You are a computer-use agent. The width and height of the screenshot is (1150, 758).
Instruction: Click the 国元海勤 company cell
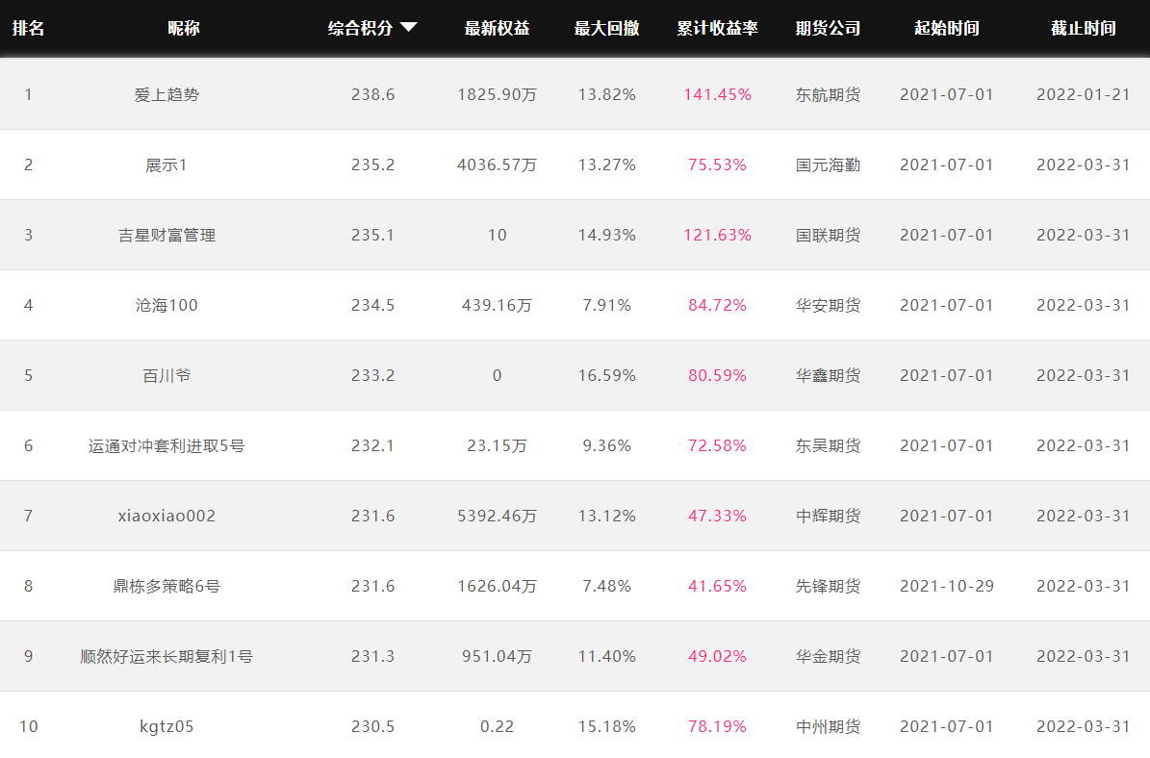pyautogui.click(x=828, y=164)
